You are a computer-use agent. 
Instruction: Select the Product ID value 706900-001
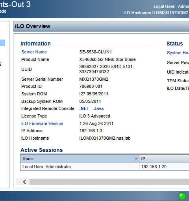pos(91,86)
